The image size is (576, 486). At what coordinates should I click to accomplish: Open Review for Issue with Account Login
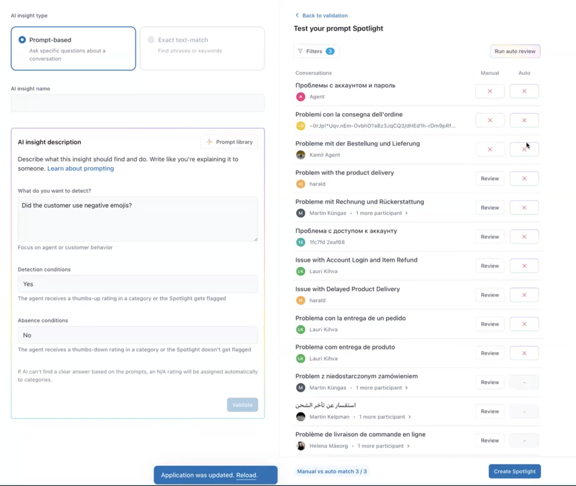pos(490,266)
